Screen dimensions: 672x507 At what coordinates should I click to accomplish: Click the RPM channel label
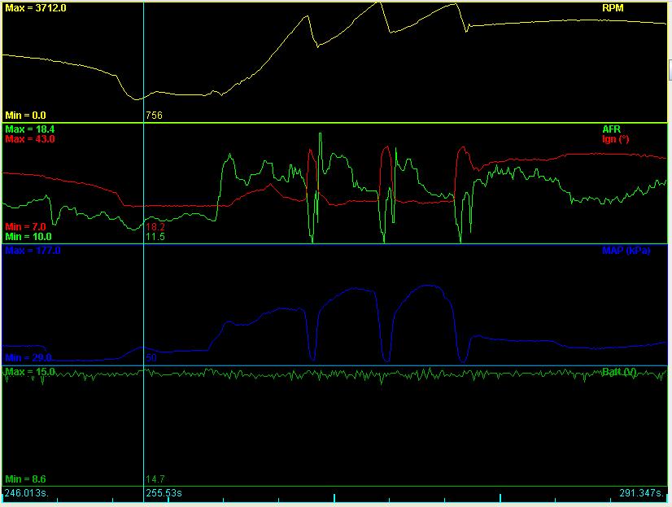pyautogui.click(x=613, y=8)
